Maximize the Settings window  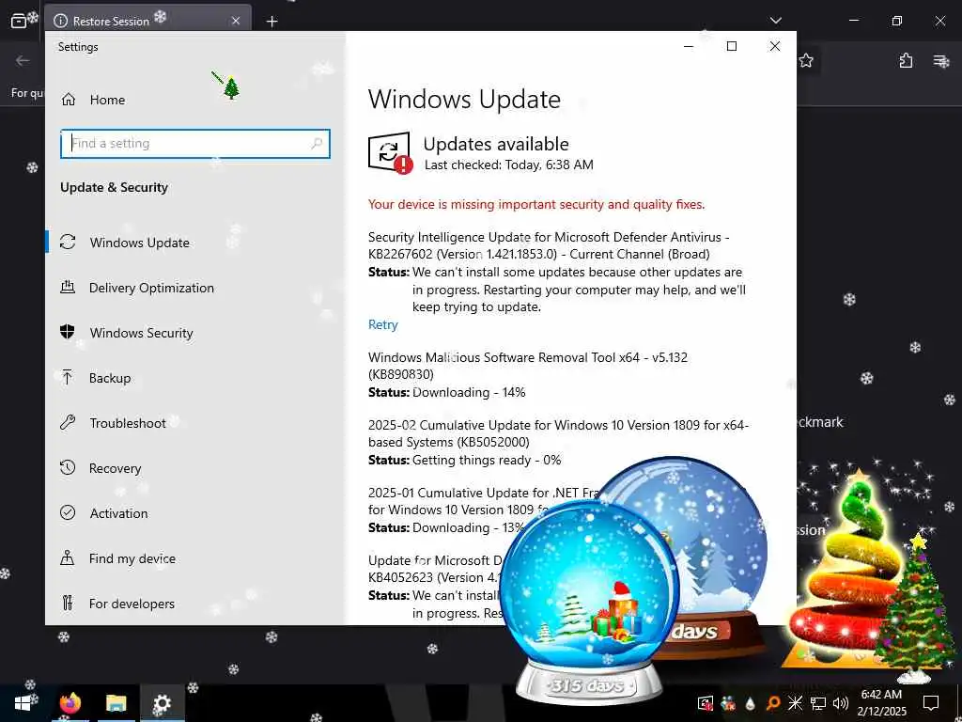[731, 46]
